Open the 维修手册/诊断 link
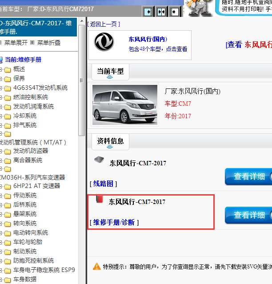 (x=114, y=222)
